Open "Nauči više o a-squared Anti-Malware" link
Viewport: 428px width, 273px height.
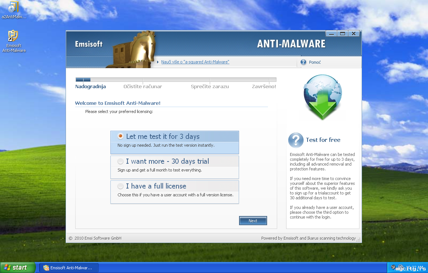pyautogui.click(x=195, y=62)
